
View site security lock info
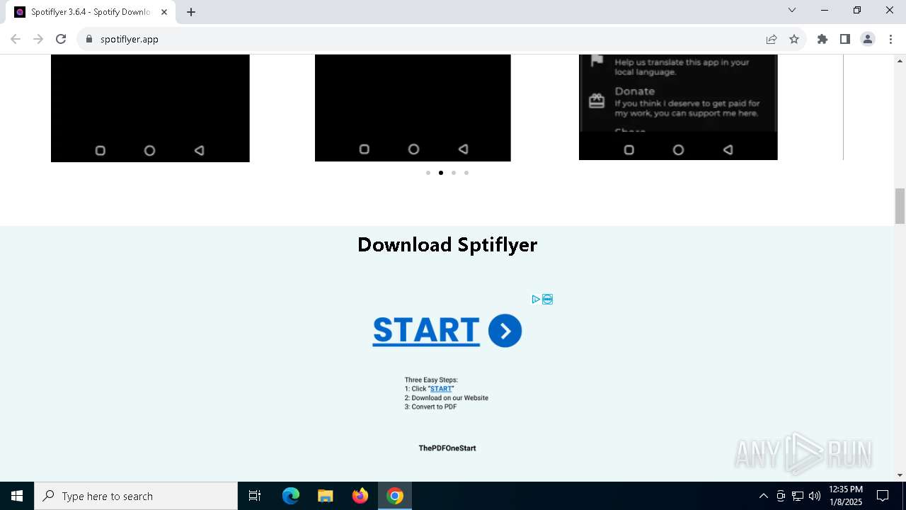click(x=89, y=39)
